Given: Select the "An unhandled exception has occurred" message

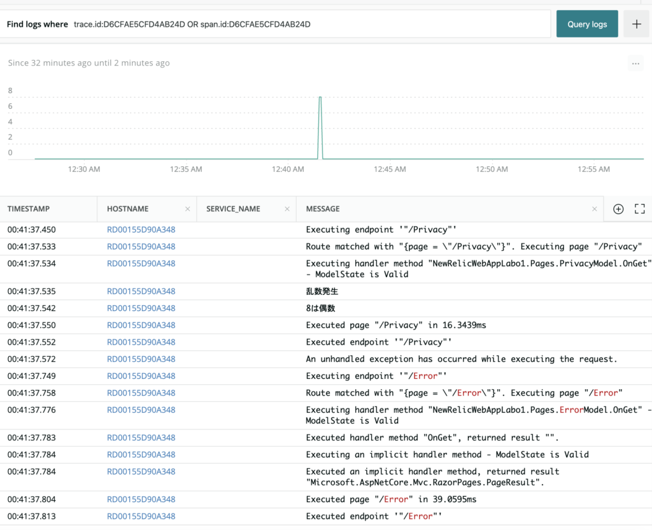Looking at the screenshot, I should point(462,359).
